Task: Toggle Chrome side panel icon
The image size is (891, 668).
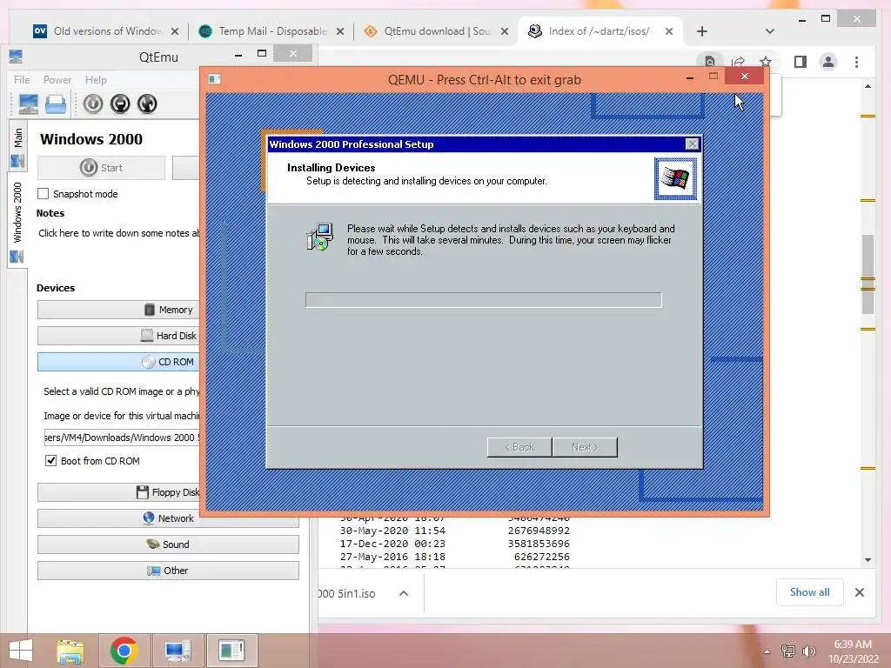Action: pyautogui.click(x=801, y=62)
